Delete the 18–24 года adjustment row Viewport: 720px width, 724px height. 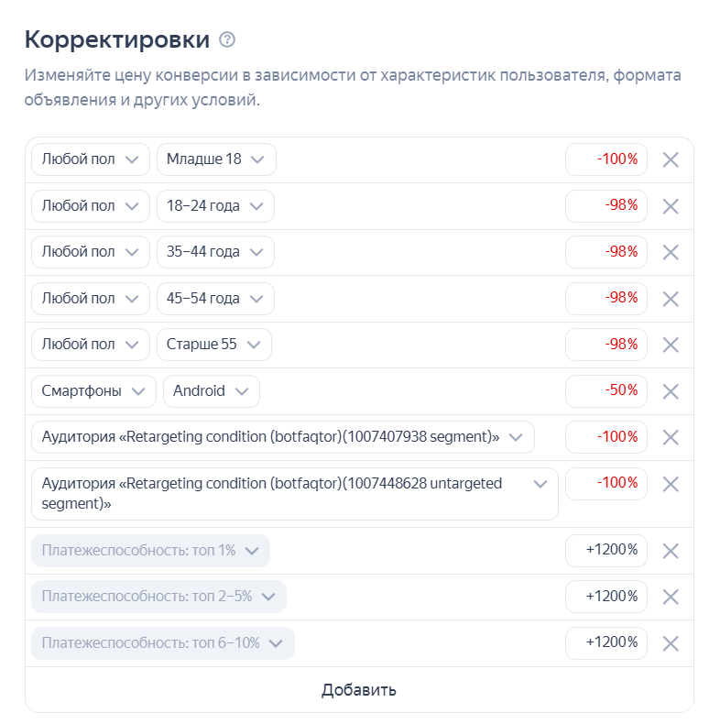[671, 206]
